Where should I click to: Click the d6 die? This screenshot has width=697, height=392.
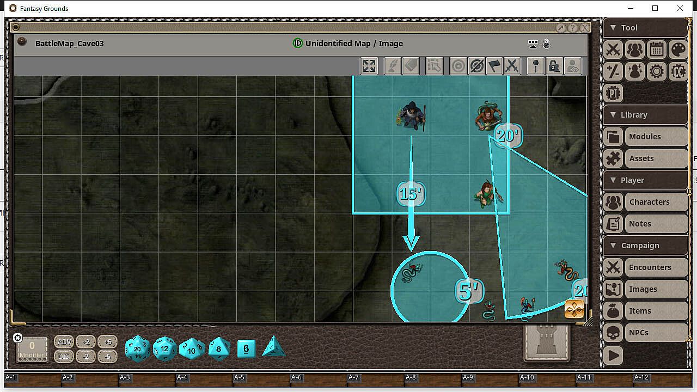tap(247, 348)
